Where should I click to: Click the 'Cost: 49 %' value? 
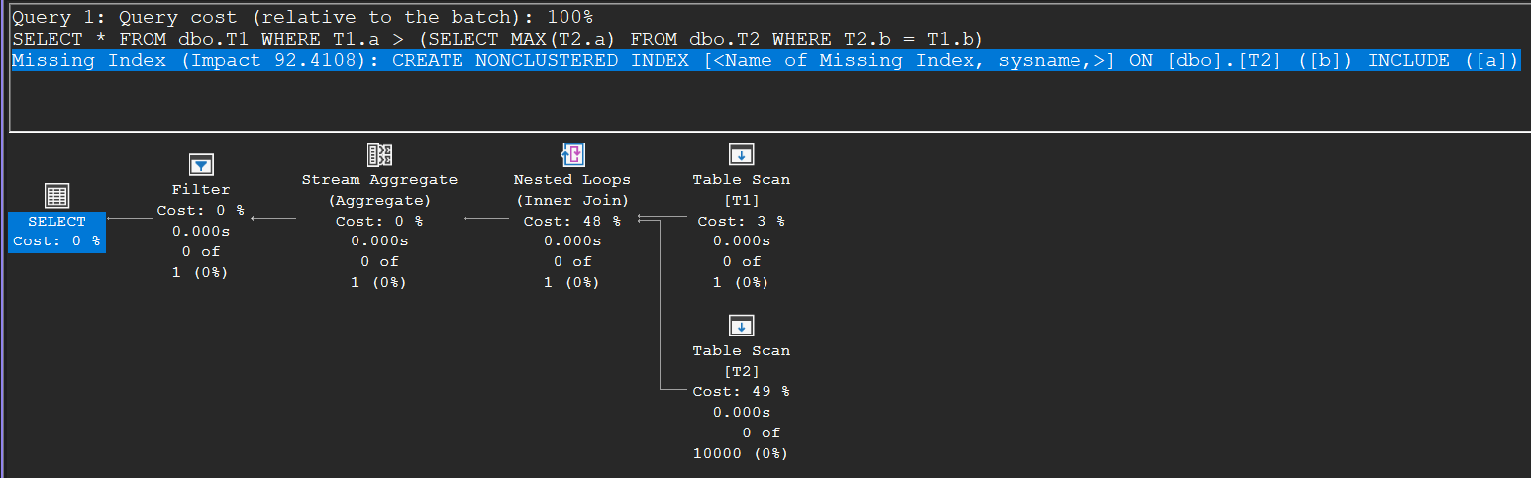click(x=742, y=392)
